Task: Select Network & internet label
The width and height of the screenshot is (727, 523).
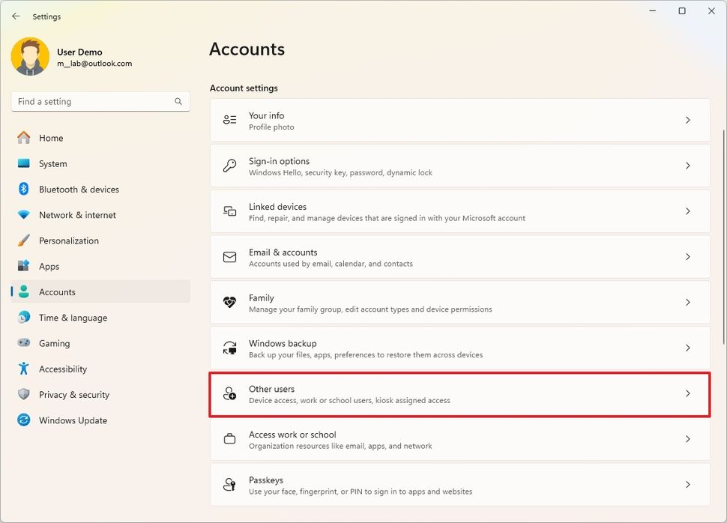Action: tap(77, 215)
